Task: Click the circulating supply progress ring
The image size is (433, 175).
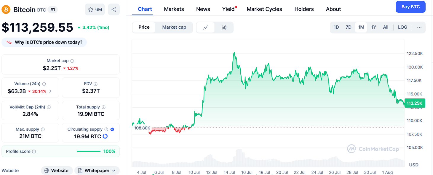Action: [x=105, y=137]
